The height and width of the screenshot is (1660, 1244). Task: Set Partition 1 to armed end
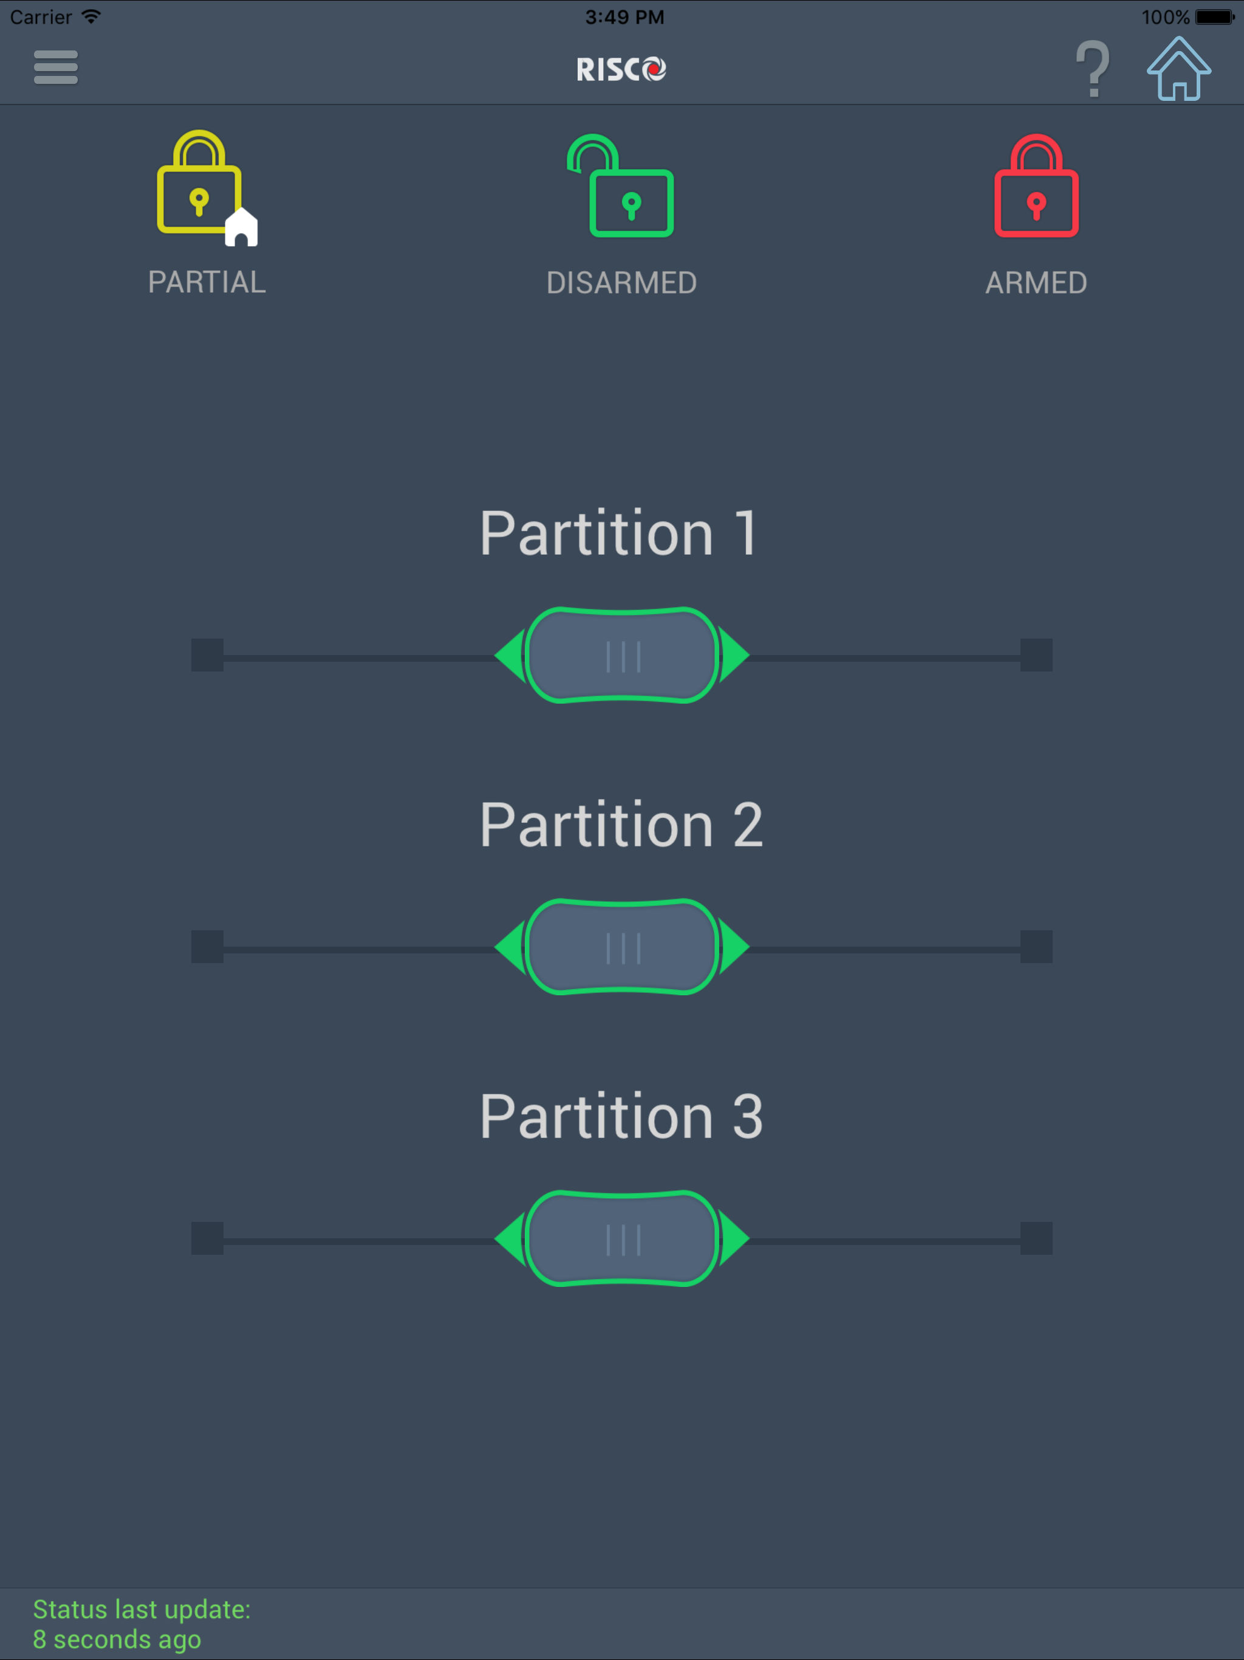pyautogui.click(x=1036, y=655)
